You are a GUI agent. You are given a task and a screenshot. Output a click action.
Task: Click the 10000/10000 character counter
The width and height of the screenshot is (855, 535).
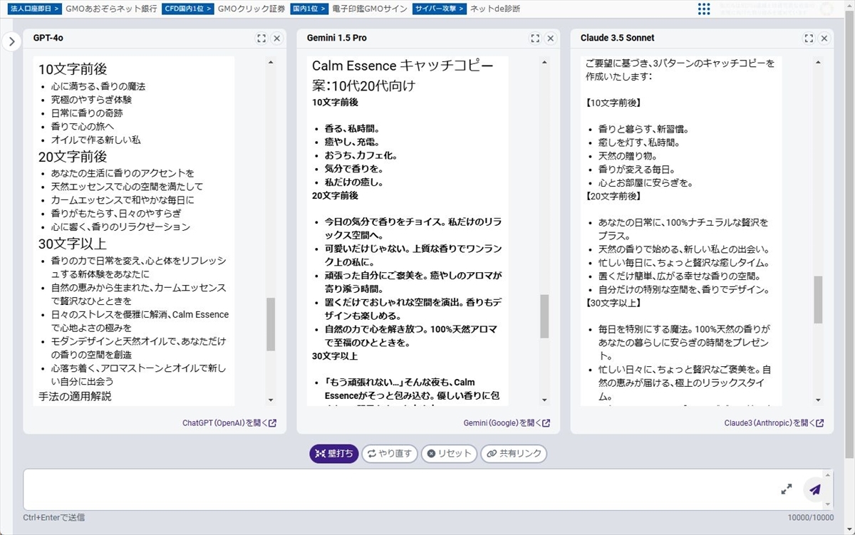pyautogui.click(x=811, y=518)
